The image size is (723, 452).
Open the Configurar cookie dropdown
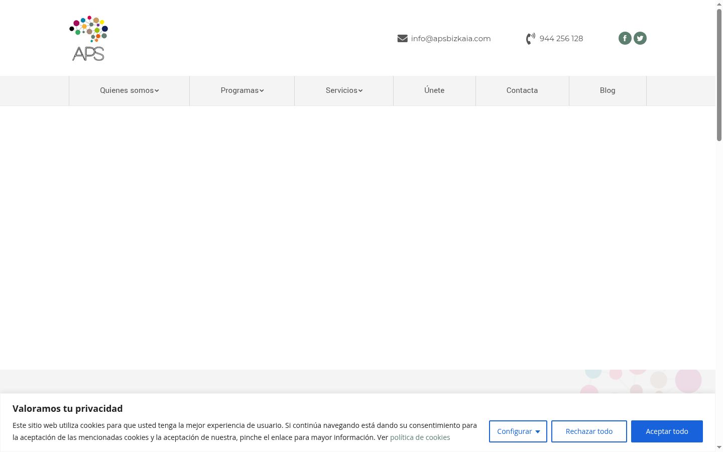(x=518, y=431)
